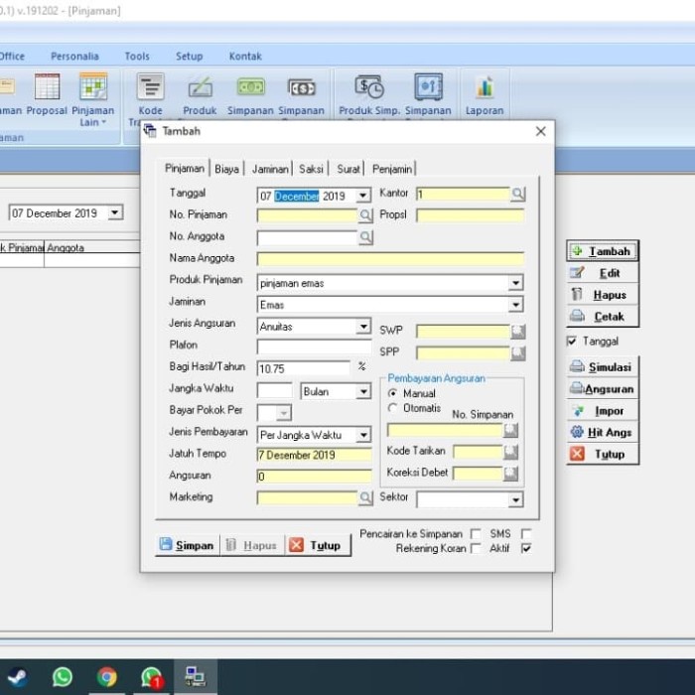The image size is (695, 695).
Task: Open the black Simpanan ribbon icon
Action: [x=302, y=87]
